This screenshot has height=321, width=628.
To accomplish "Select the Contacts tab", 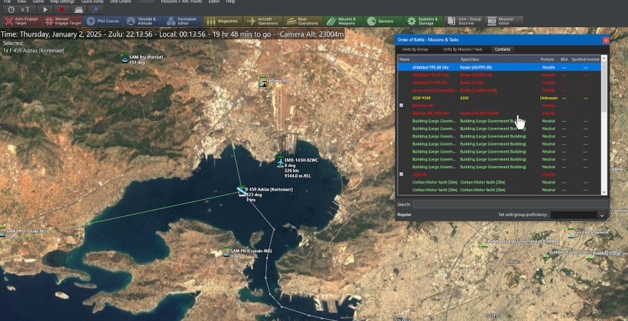I will [502, 49].
